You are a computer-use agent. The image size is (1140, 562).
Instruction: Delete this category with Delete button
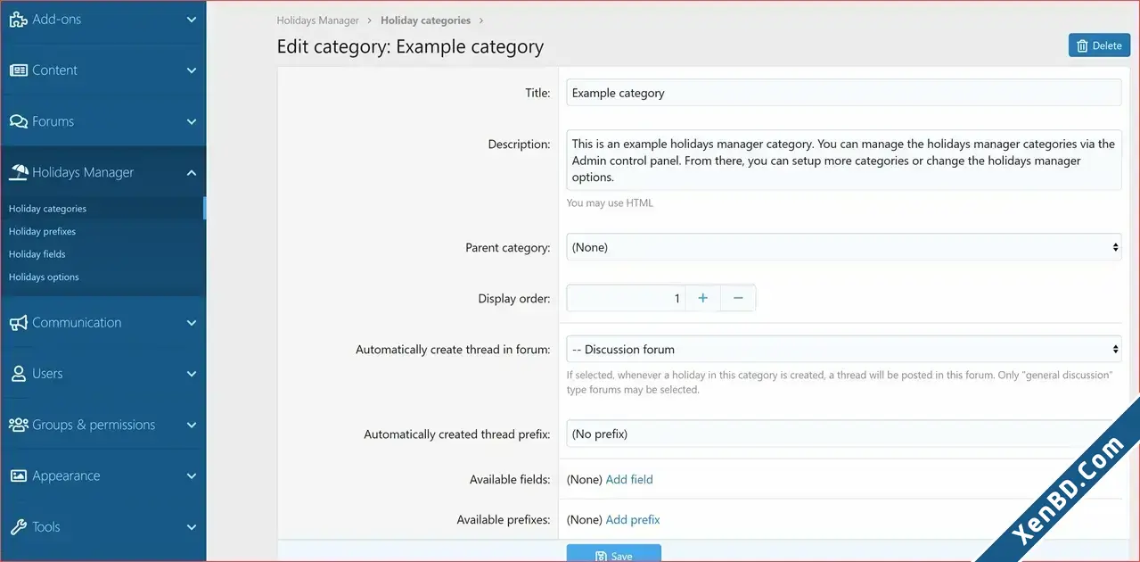(x=1099, y=45)
